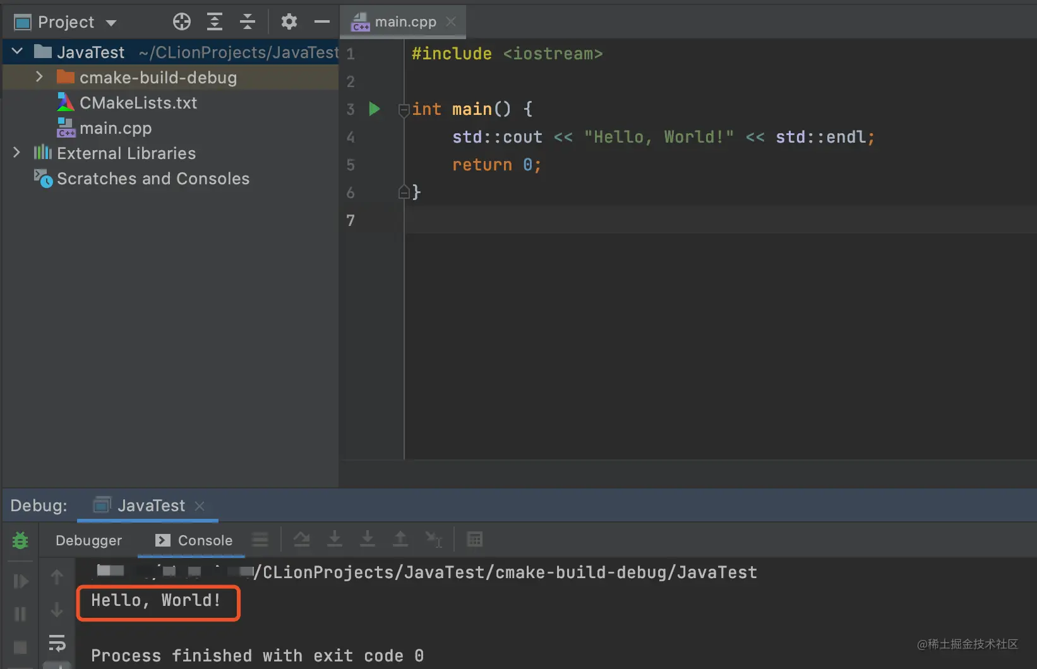Screen dimensions: 1037x669
Task: Expand External Libraries node
Action: 17,152
